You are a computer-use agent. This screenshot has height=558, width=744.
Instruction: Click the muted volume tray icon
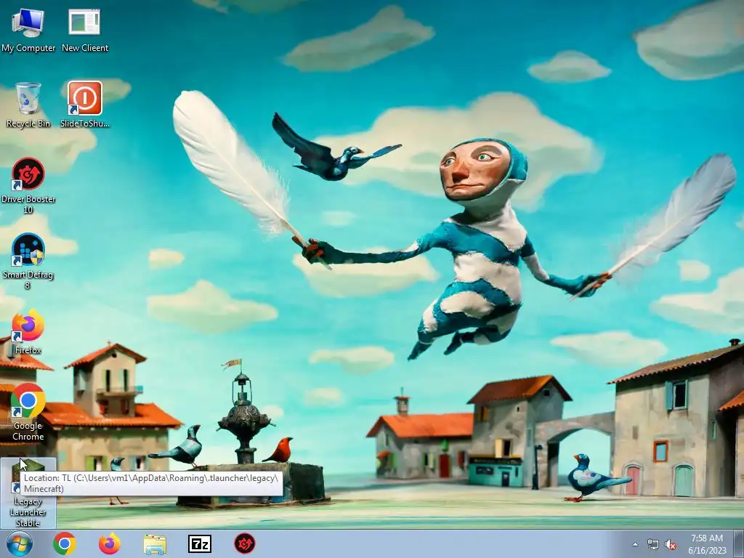click(671, 545)
